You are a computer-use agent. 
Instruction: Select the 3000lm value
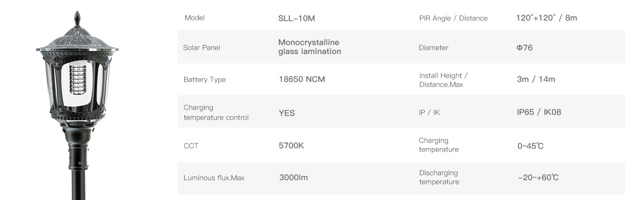(x=293, y=178)
